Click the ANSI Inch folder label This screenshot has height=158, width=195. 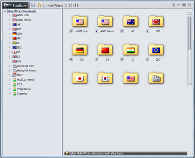click(x=82, y=31)
